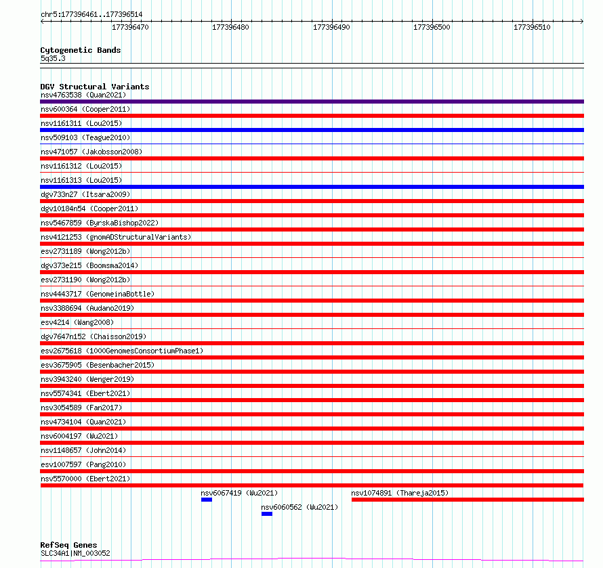This screenshot has height=568, width=603.
Task: Click esv1007597 (Pang2010) label
Action: pos(83,464)
